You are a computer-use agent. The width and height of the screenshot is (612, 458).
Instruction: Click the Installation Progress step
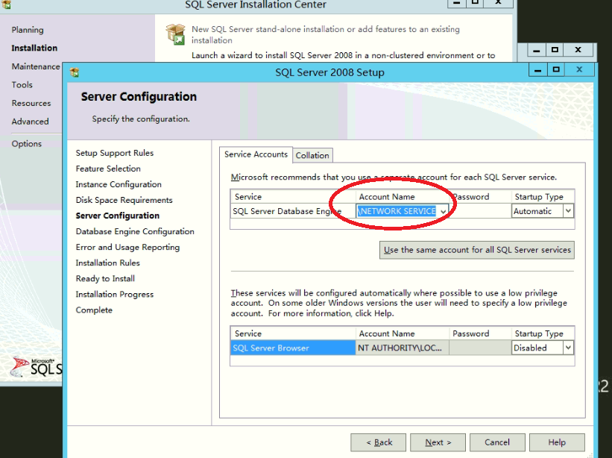114,294
